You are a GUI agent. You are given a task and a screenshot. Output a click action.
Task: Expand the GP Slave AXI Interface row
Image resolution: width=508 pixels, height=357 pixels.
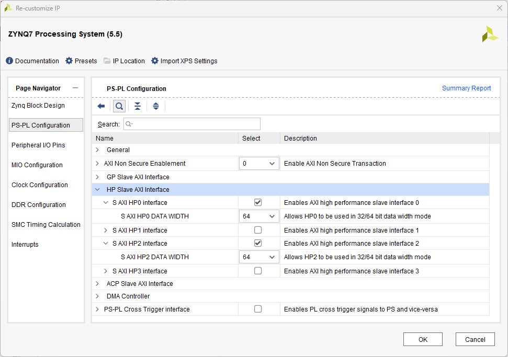coord(97,177)
